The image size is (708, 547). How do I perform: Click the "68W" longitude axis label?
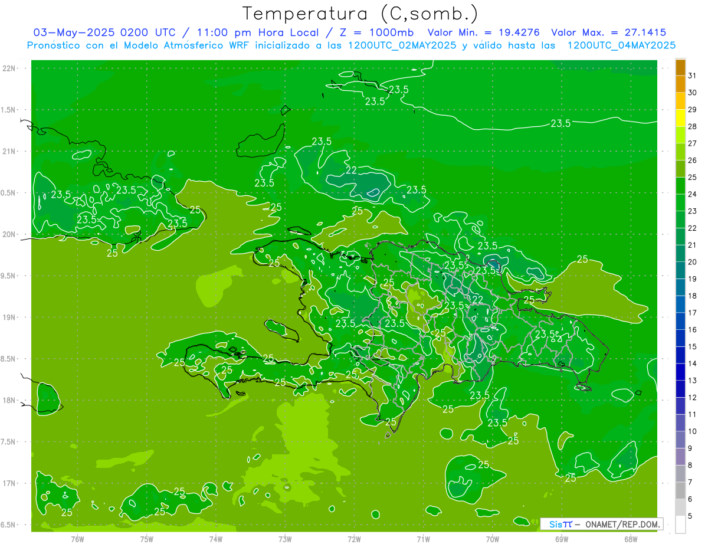point(631,539)
